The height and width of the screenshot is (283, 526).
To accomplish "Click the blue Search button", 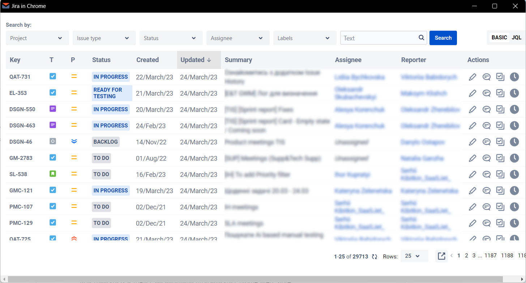I will tap(443, 38).
